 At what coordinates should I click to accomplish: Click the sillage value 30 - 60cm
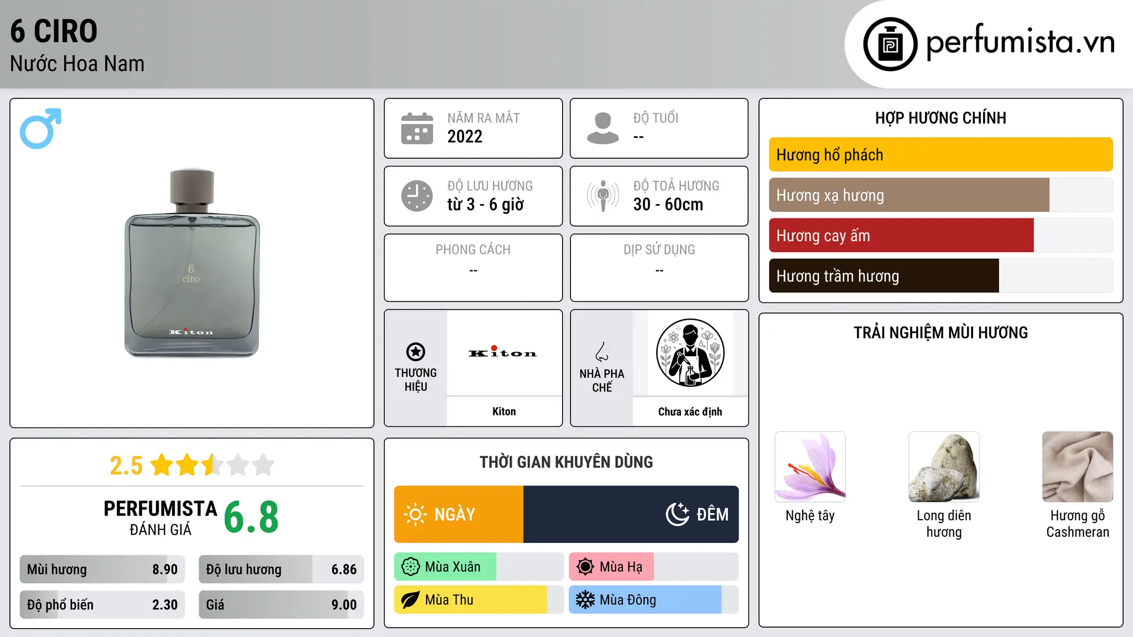tap(668, 205)
